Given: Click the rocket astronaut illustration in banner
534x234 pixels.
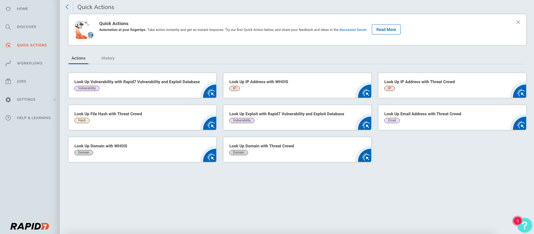Looking at the screenshot, I should [x=84, y=30].
